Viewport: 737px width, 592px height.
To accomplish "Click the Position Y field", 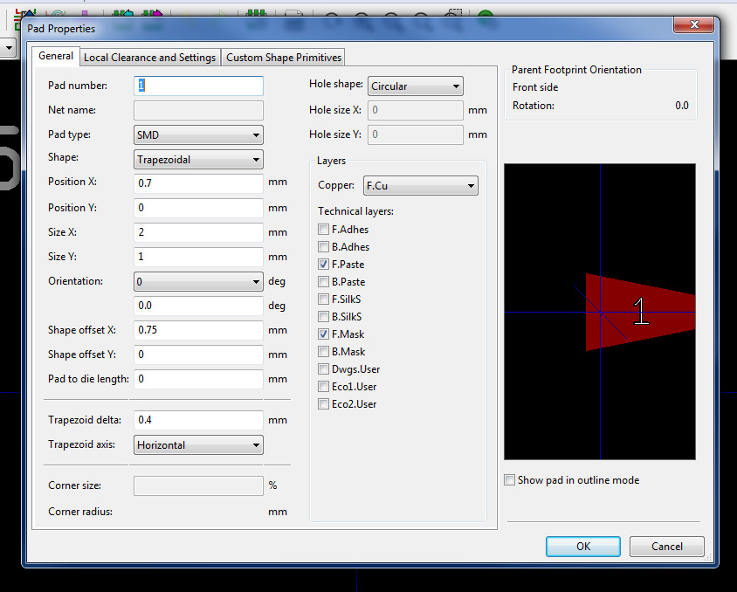I will (198, 208).
